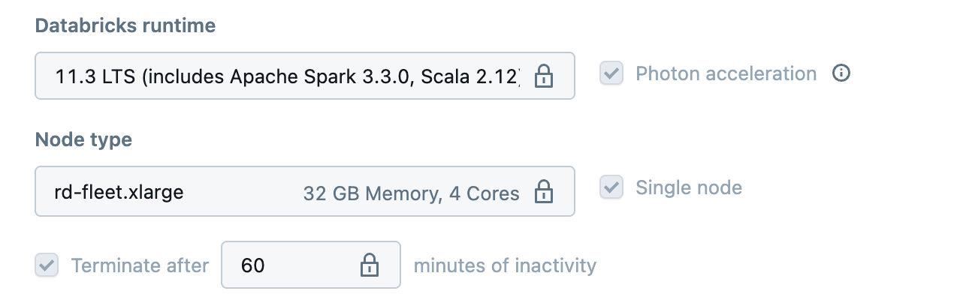Disable the Terminate after checkbox
The height and width of the screenshot is (303, 954).
coord(47,265)
